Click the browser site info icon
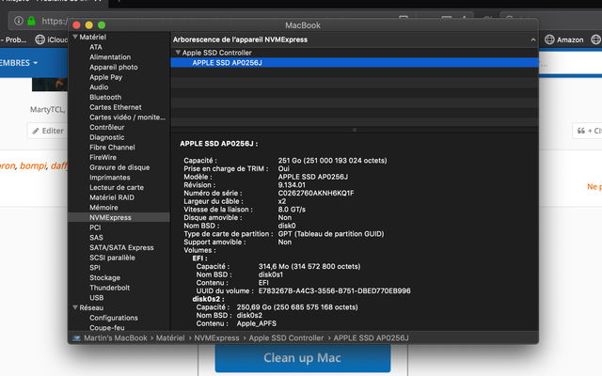The image size is (602, 376). pos(19,21)
